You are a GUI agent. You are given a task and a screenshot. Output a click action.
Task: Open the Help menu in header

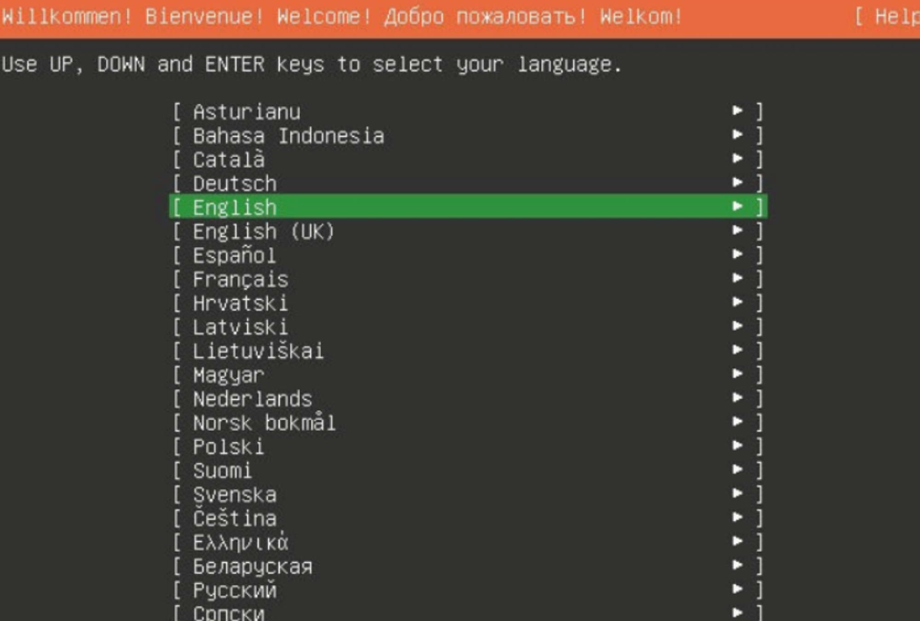click(888, 17)
